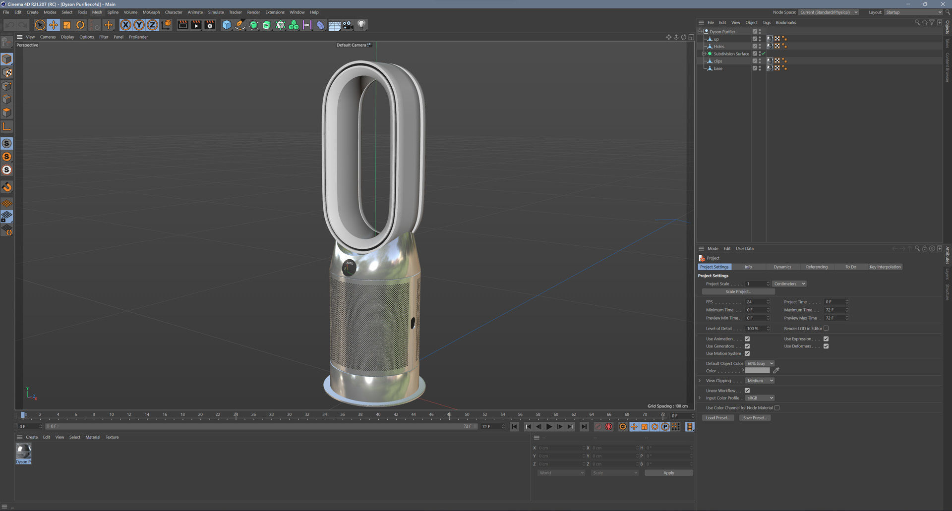Click Render View clapperboard icon
Image resolution: width=952 pixels, height=511 pixels.
tap(183, 25)
